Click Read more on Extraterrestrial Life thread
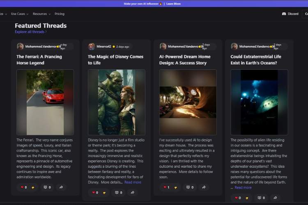Viewport: 308px width, 205px height. 243,187
